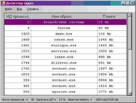
Task: Click Число процессов status bar entry
Action: tap(18, 100)
